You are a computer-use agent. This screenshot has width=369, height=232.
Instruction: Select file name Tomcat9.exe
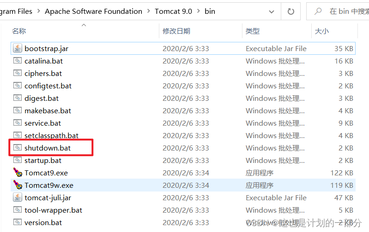click(46, 173)
